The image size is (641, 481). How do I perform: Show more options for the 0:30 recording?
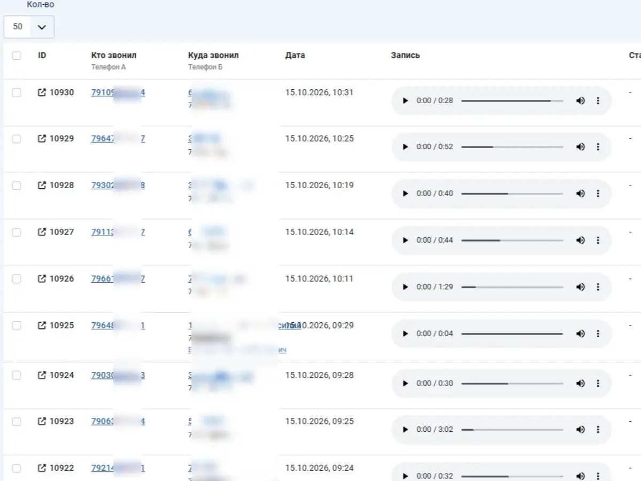(598, 383)
